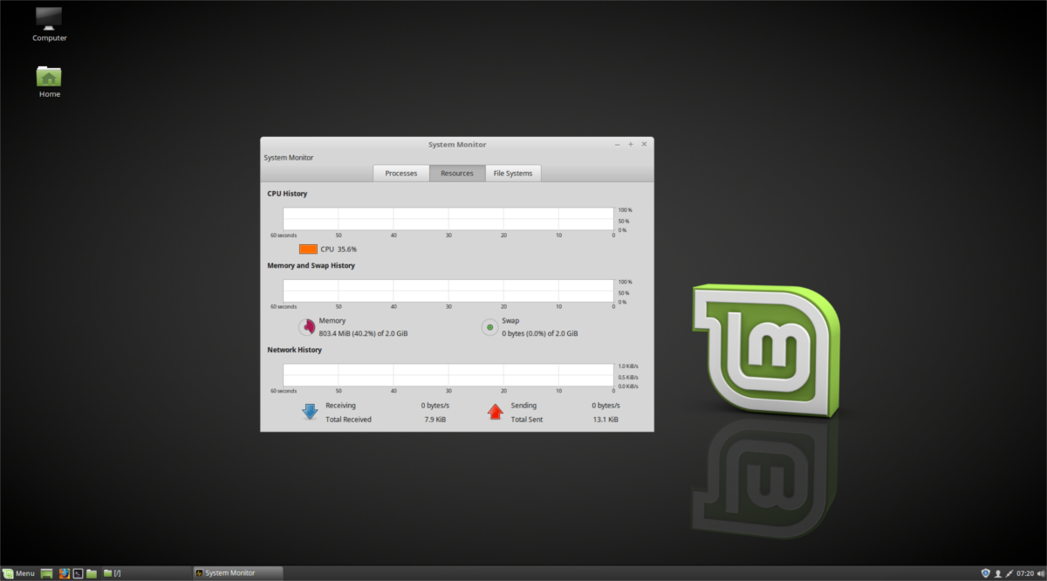Screen dimensions: 1047x581
Task: Open the file manager panel launcher
Action: coord(92,573)
